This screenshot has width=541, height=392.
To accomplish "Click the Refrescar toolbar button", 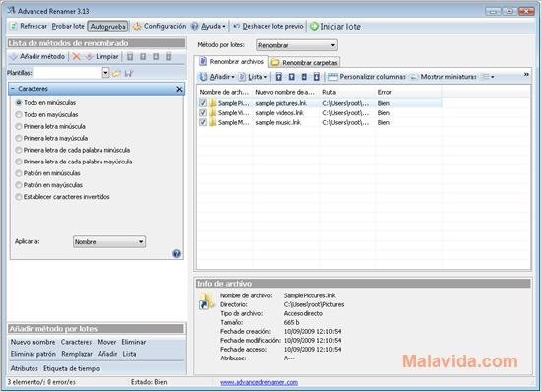I will coord(29,26).
